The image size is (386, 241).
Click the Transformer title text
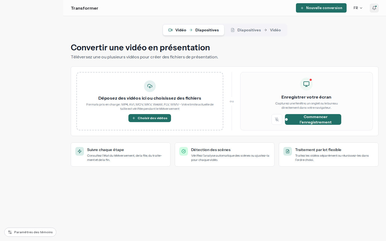[84, 8]
